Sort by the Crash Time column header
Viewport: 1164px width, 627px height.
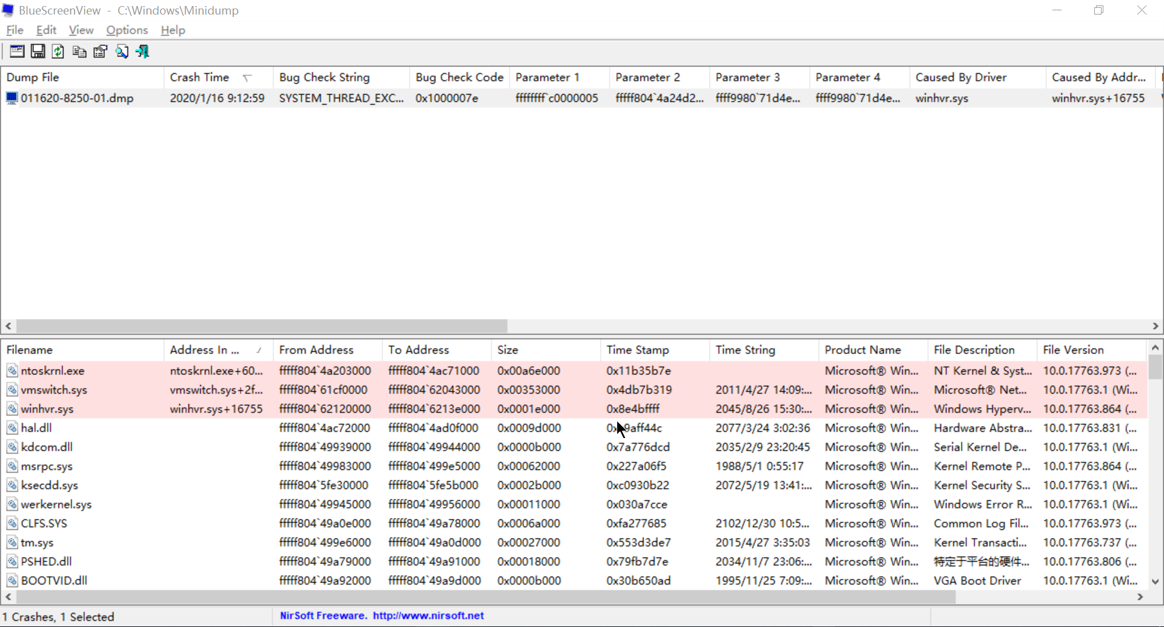click(x=200, y=78)
